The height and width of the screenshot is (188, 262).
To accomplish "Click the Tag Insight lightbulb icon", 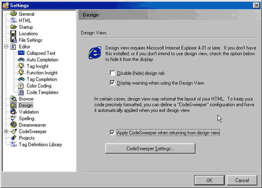I will 21,66.
